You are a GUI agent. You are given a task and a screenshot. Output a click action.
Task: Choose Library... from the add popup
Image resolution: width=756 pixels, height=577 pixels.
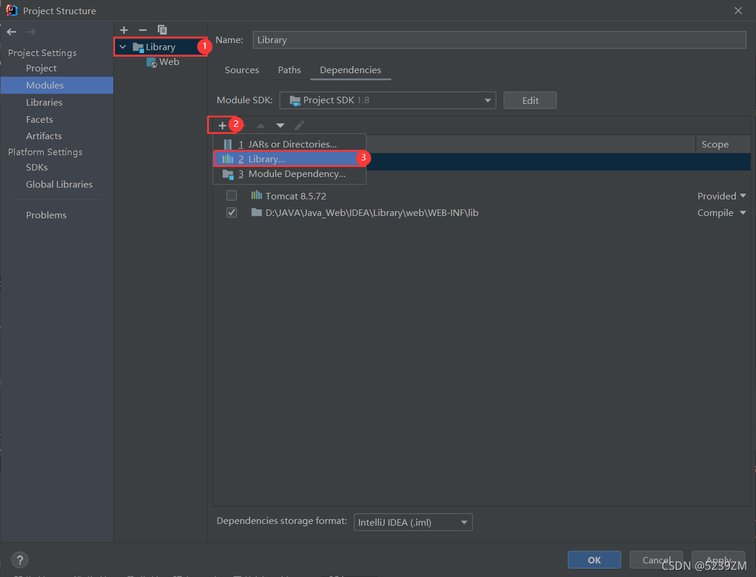[x=289, y=159]
